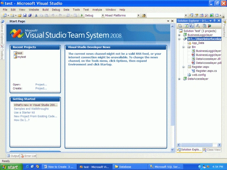Click Refresh in Solution Explorer toolbar
The width and height of the screenshot is (227, 170).
pos(186,26)
